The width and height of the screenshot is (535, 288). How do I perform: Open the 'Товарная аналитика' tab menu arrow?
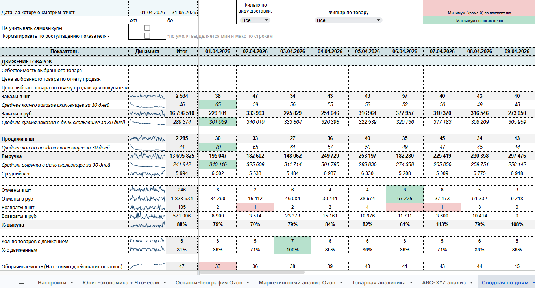pos(411,282)
